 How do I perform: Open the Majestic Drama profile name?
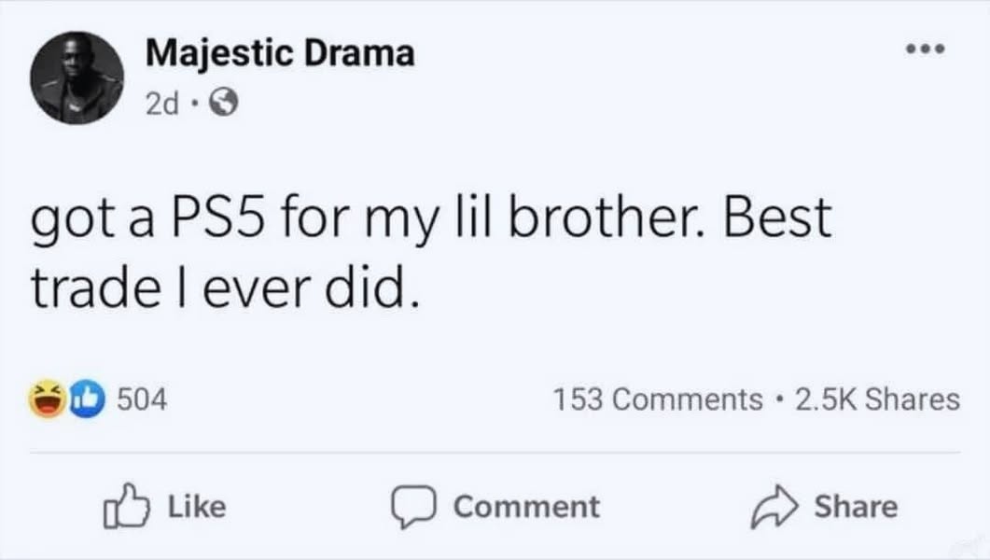pyautogui.click(x=280, y=53)
